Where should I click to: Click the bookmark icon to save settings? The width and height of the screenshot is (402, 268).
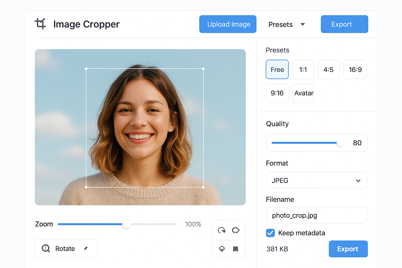coord(236,249)
